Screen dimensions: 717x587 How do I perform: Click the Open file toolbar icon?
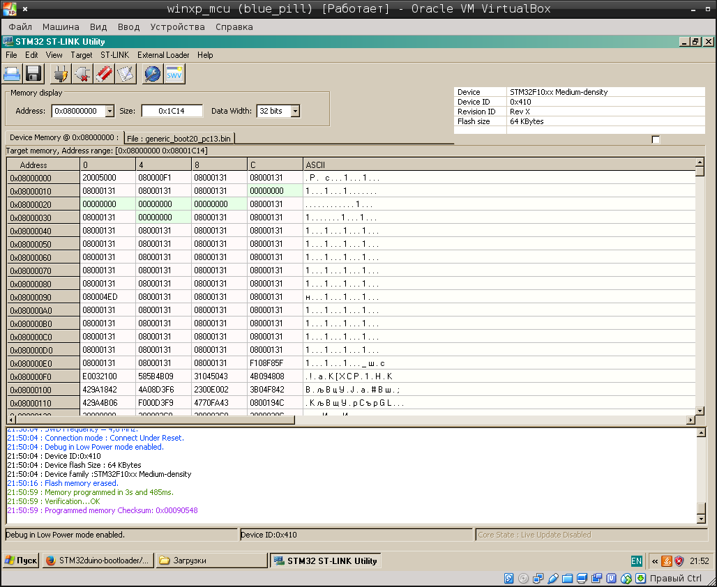coord(12,74)
